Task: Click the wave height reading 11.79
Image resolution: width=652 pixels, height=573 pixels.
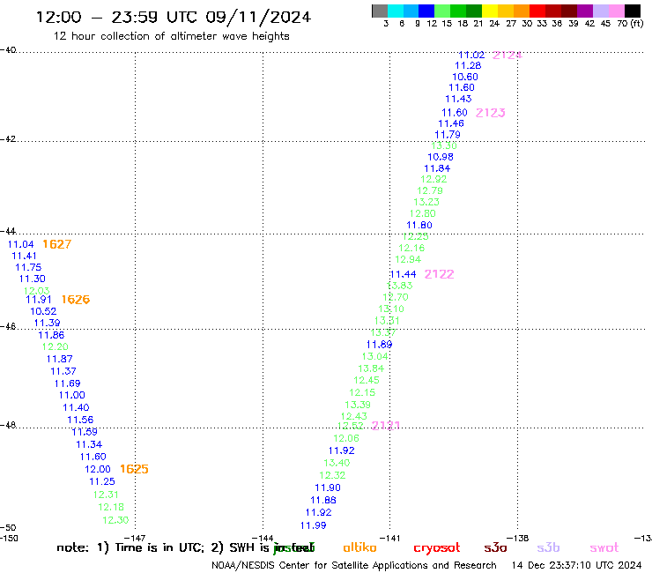Action: tap(448, 135)
